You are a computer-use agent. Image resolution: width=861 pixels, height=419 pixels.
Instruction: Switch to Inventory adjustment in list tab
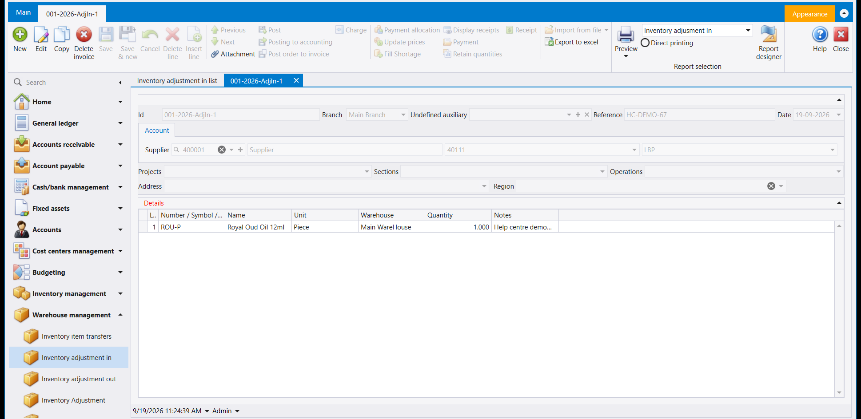tap(177, 81)
